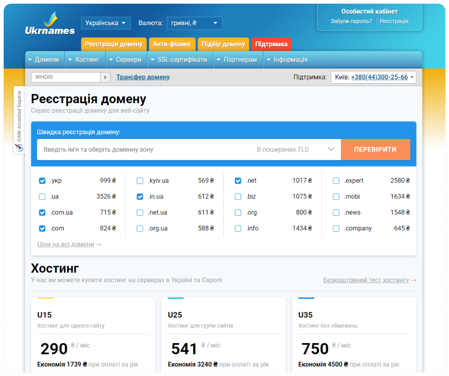Viewport: 449px width, 376px height.
Task: Enable the .company checkbox
Action: pyautogui.click(x=336, y=228)
